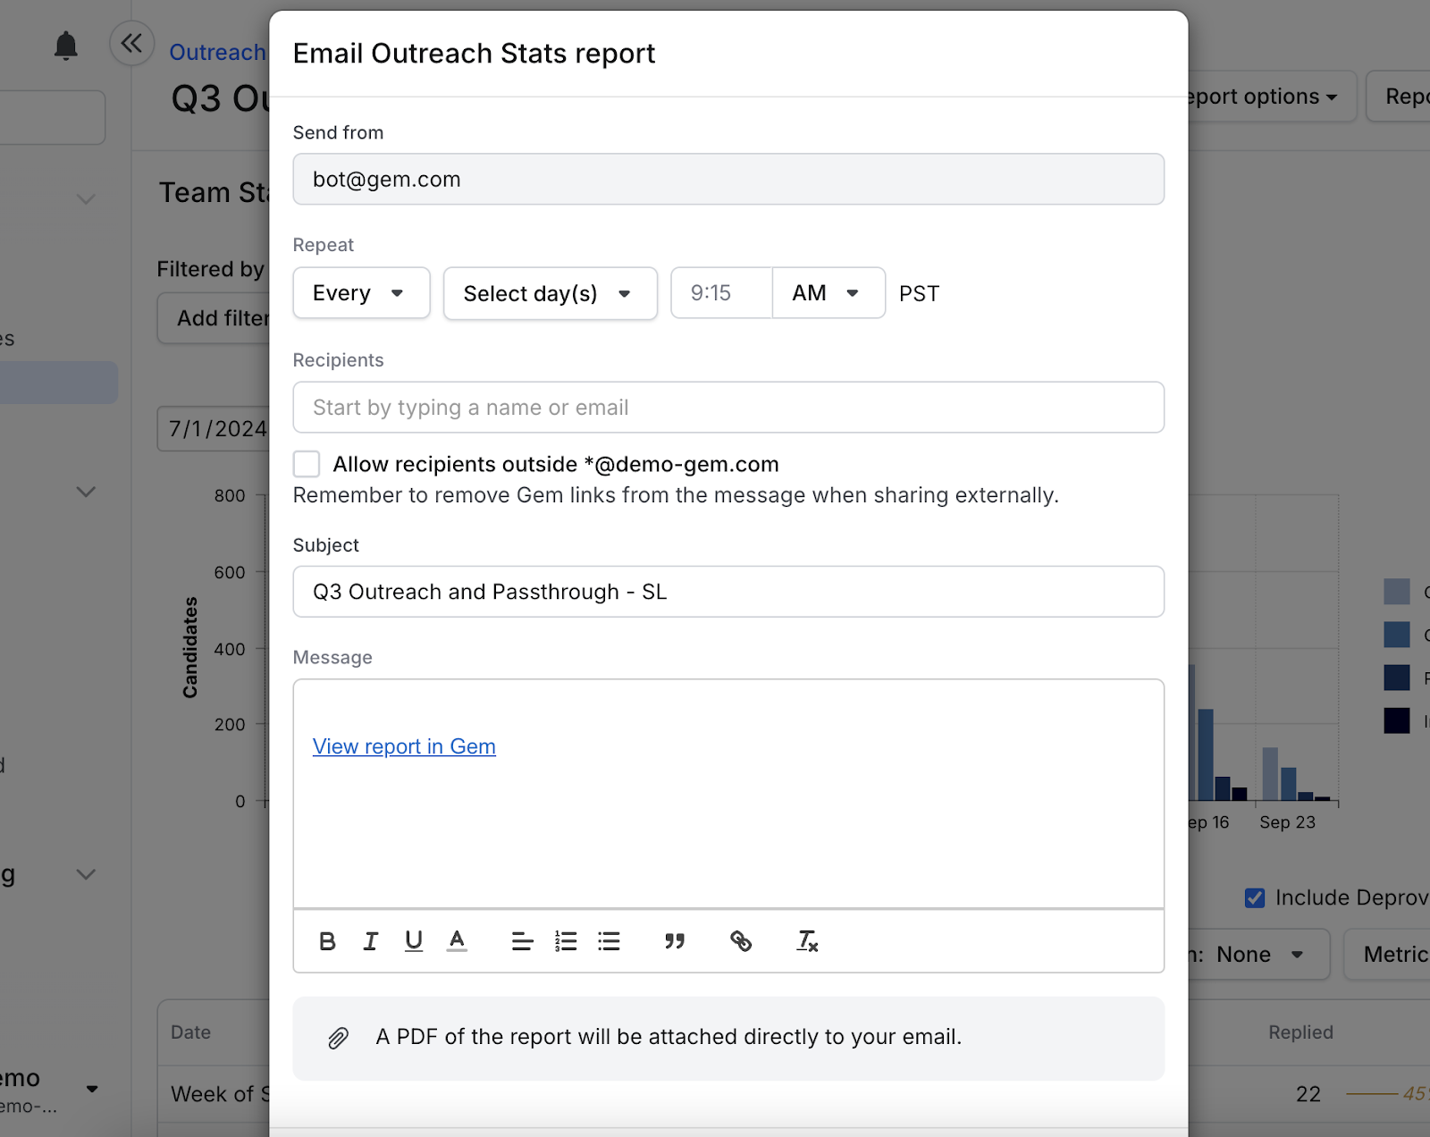This screenshot has height=1137, width=1430.
Task: Insert numbered list in message
Action: click(566, 941)
